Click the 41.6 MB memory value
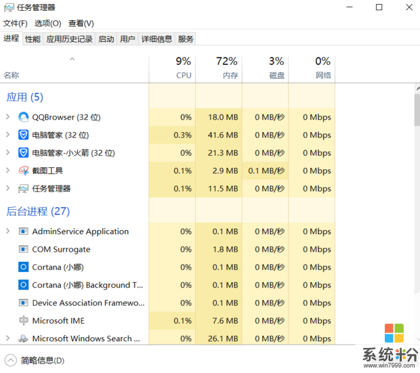The image size is (420, 373). (223, 135)
